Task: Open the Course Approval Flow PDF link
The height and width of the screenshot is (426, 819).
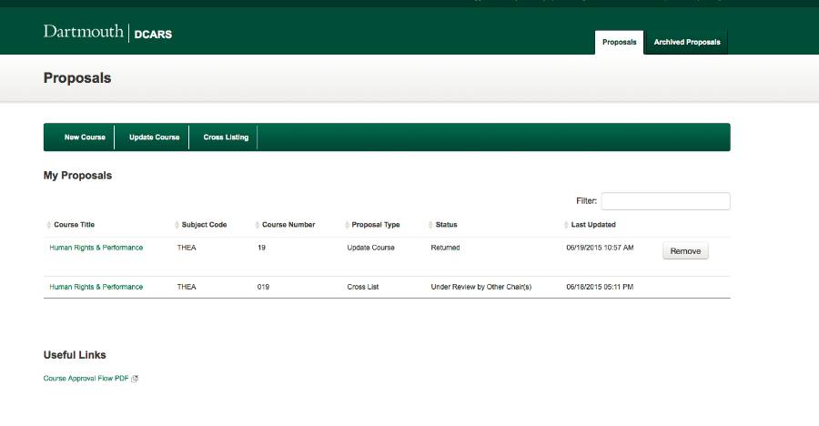Action: (86, 379)
